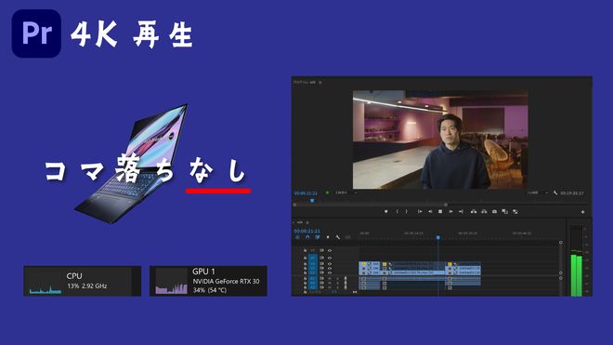Viewport: 613px width, 345px height.
Task: Add a marker from the timeline header
Action: pos(328,237)
